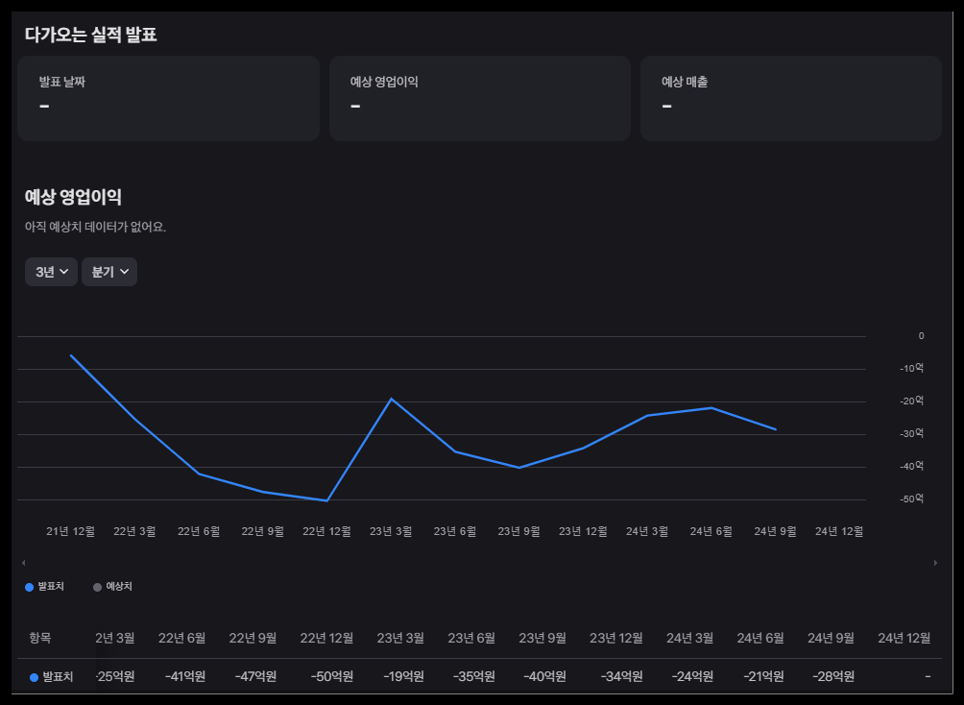The width and height of the screenshot is (964, 705).
Task: Click the 23년 12월 x-axis label
Action: pos(583,531)
